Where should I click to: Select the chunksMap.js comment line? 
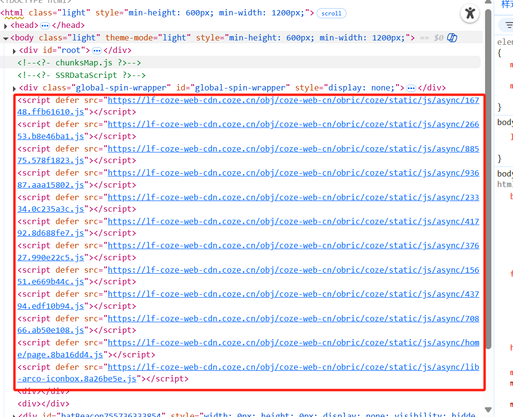click(x=79, y=63)
